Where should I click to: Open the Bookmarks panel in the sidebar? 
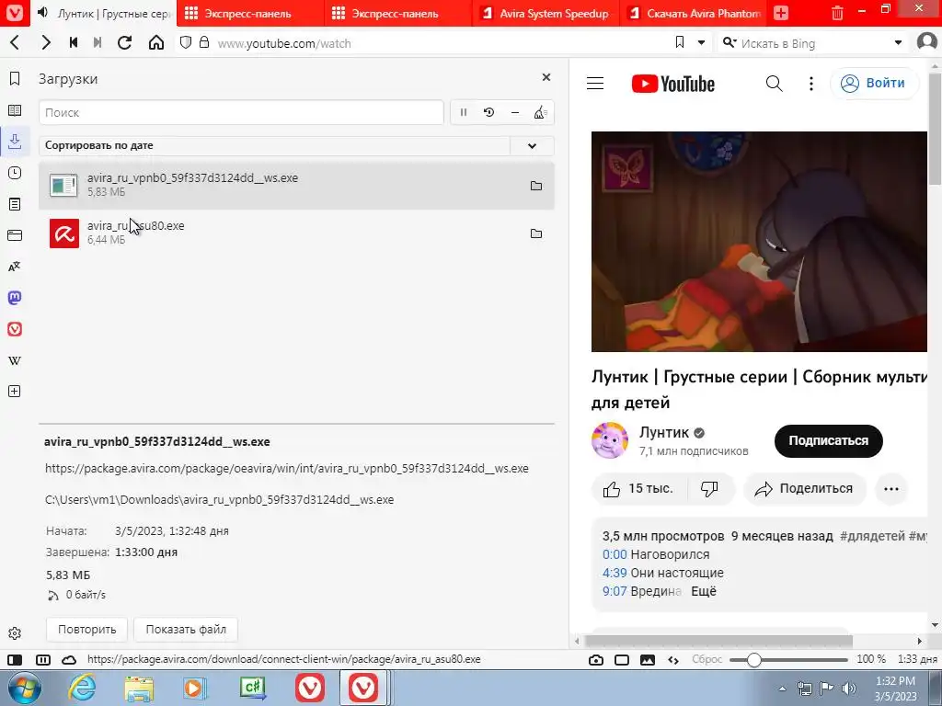coord(15,79)
